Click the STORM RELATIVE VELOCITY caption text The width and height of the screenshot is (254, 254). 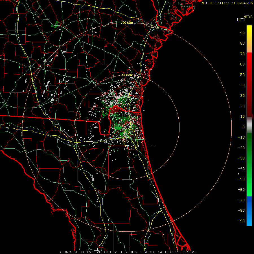tap(87, 252)
